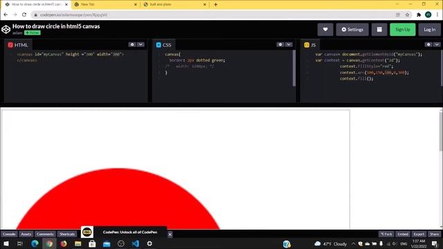Open Microsoft Store from the taskbar
The image size is (443, 249).
pos(92,243)
